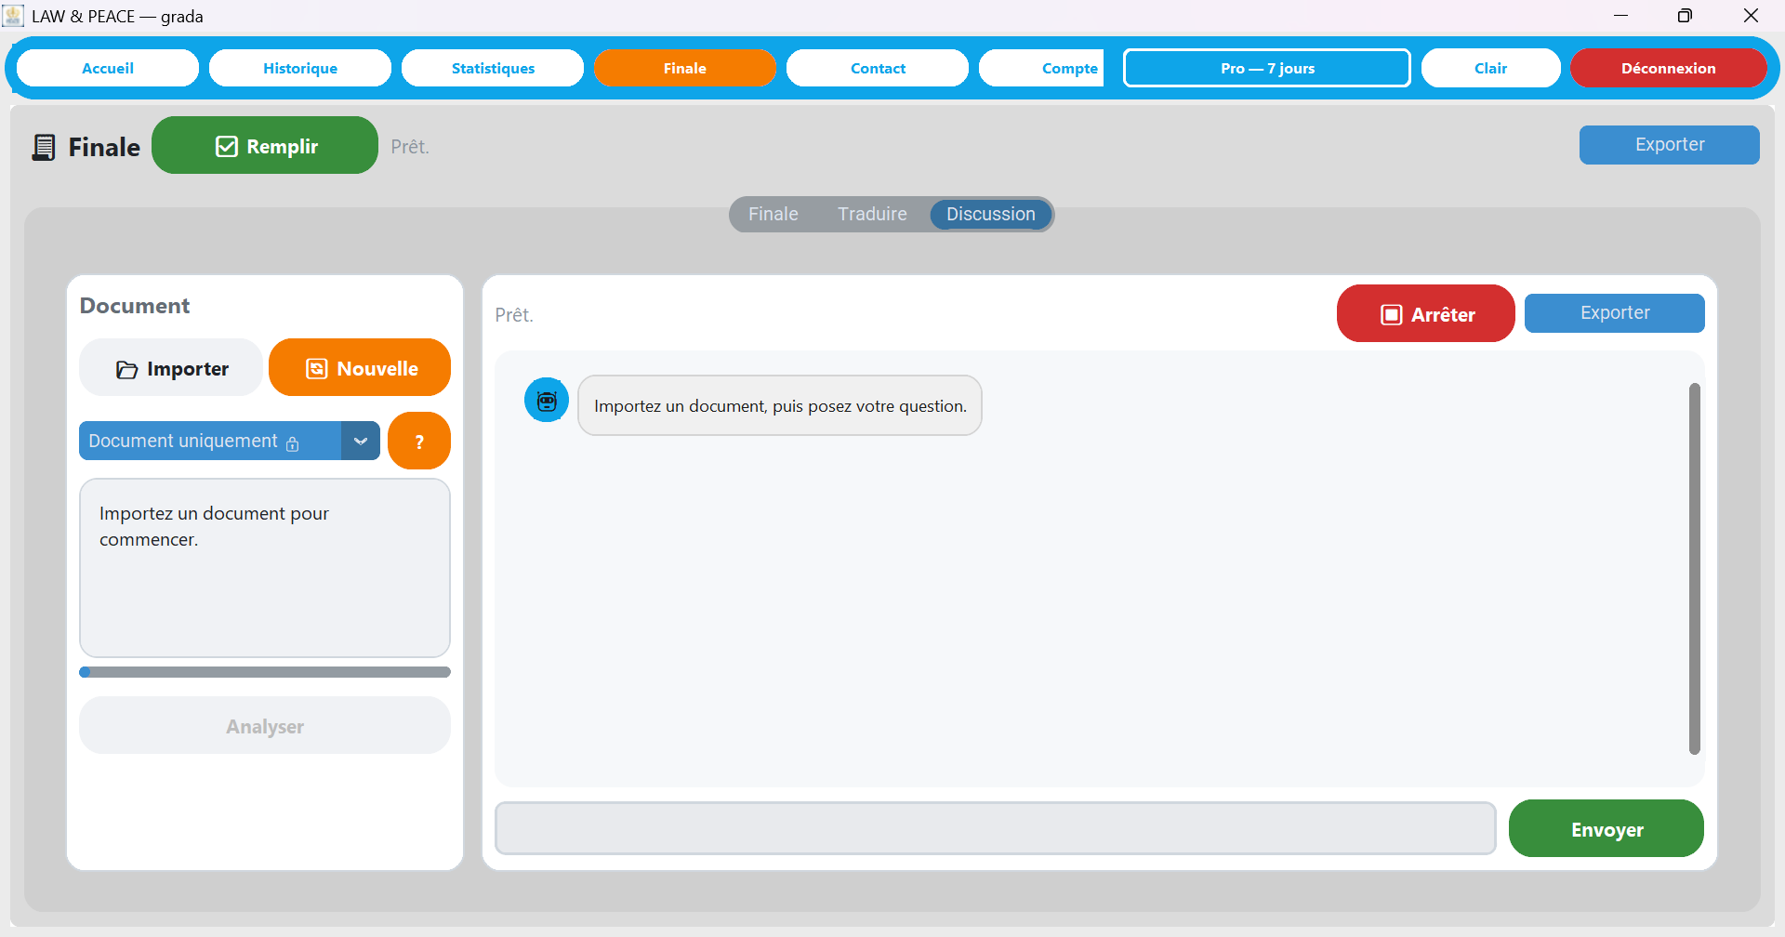Import a document with Importer
Screen dimensions: 1785x937
[x=172, y=367]
